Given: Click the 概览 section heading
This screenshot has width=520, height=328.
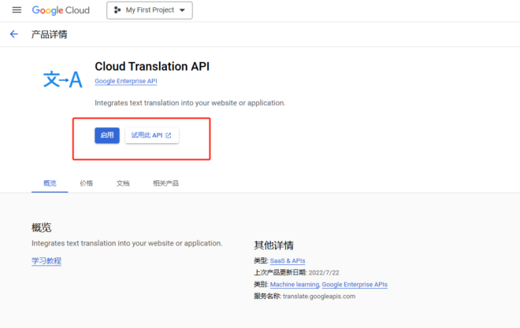Looking at the screenshot, I should (42, 227).
